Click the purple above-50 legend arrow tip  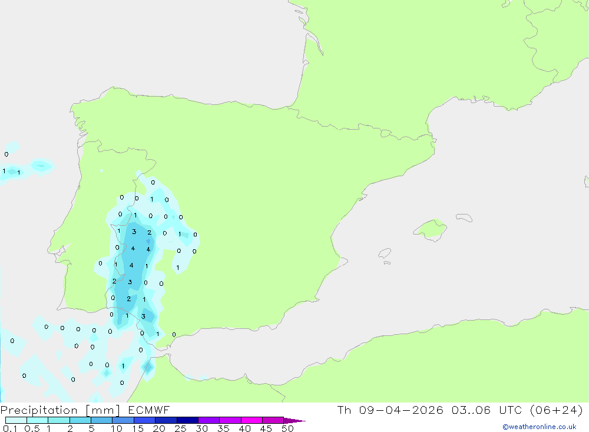coord(295,421)
